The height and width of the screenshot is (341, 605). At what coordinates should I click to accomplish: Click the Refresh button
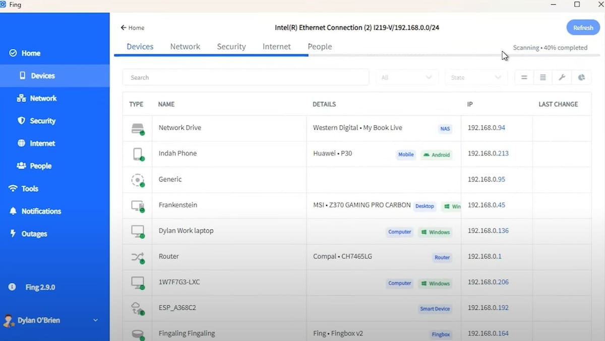coord(583,28)
